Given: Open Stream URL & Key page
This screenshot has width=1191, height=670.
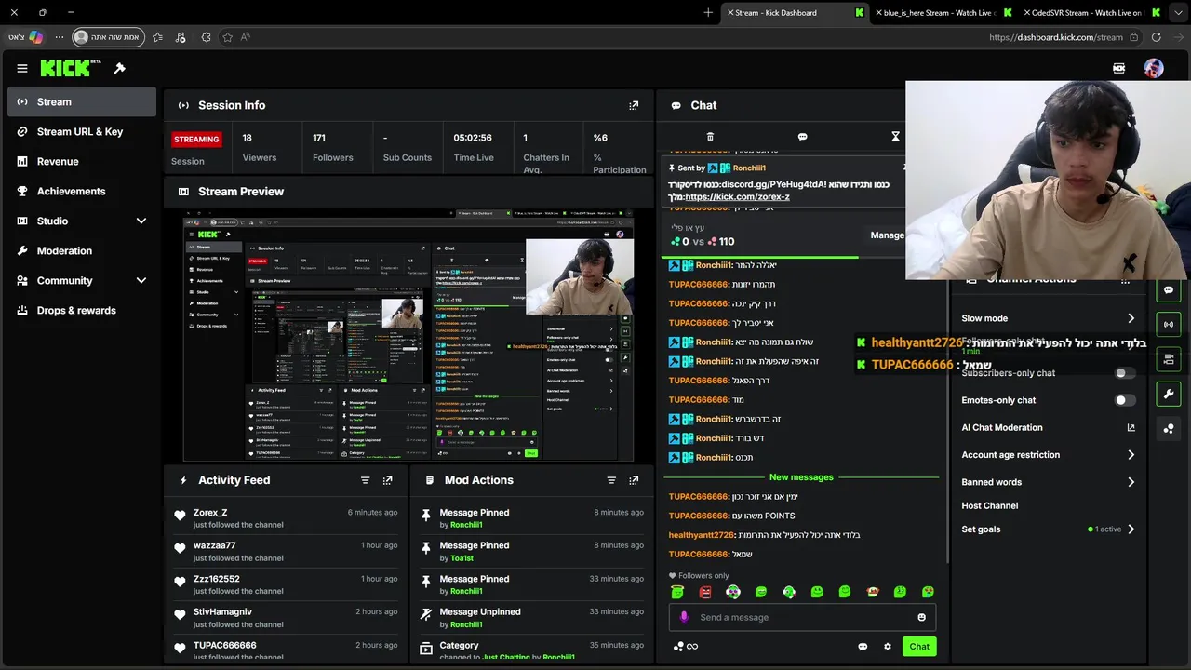Looking at the screenshot, I should (x=82, y=131).
